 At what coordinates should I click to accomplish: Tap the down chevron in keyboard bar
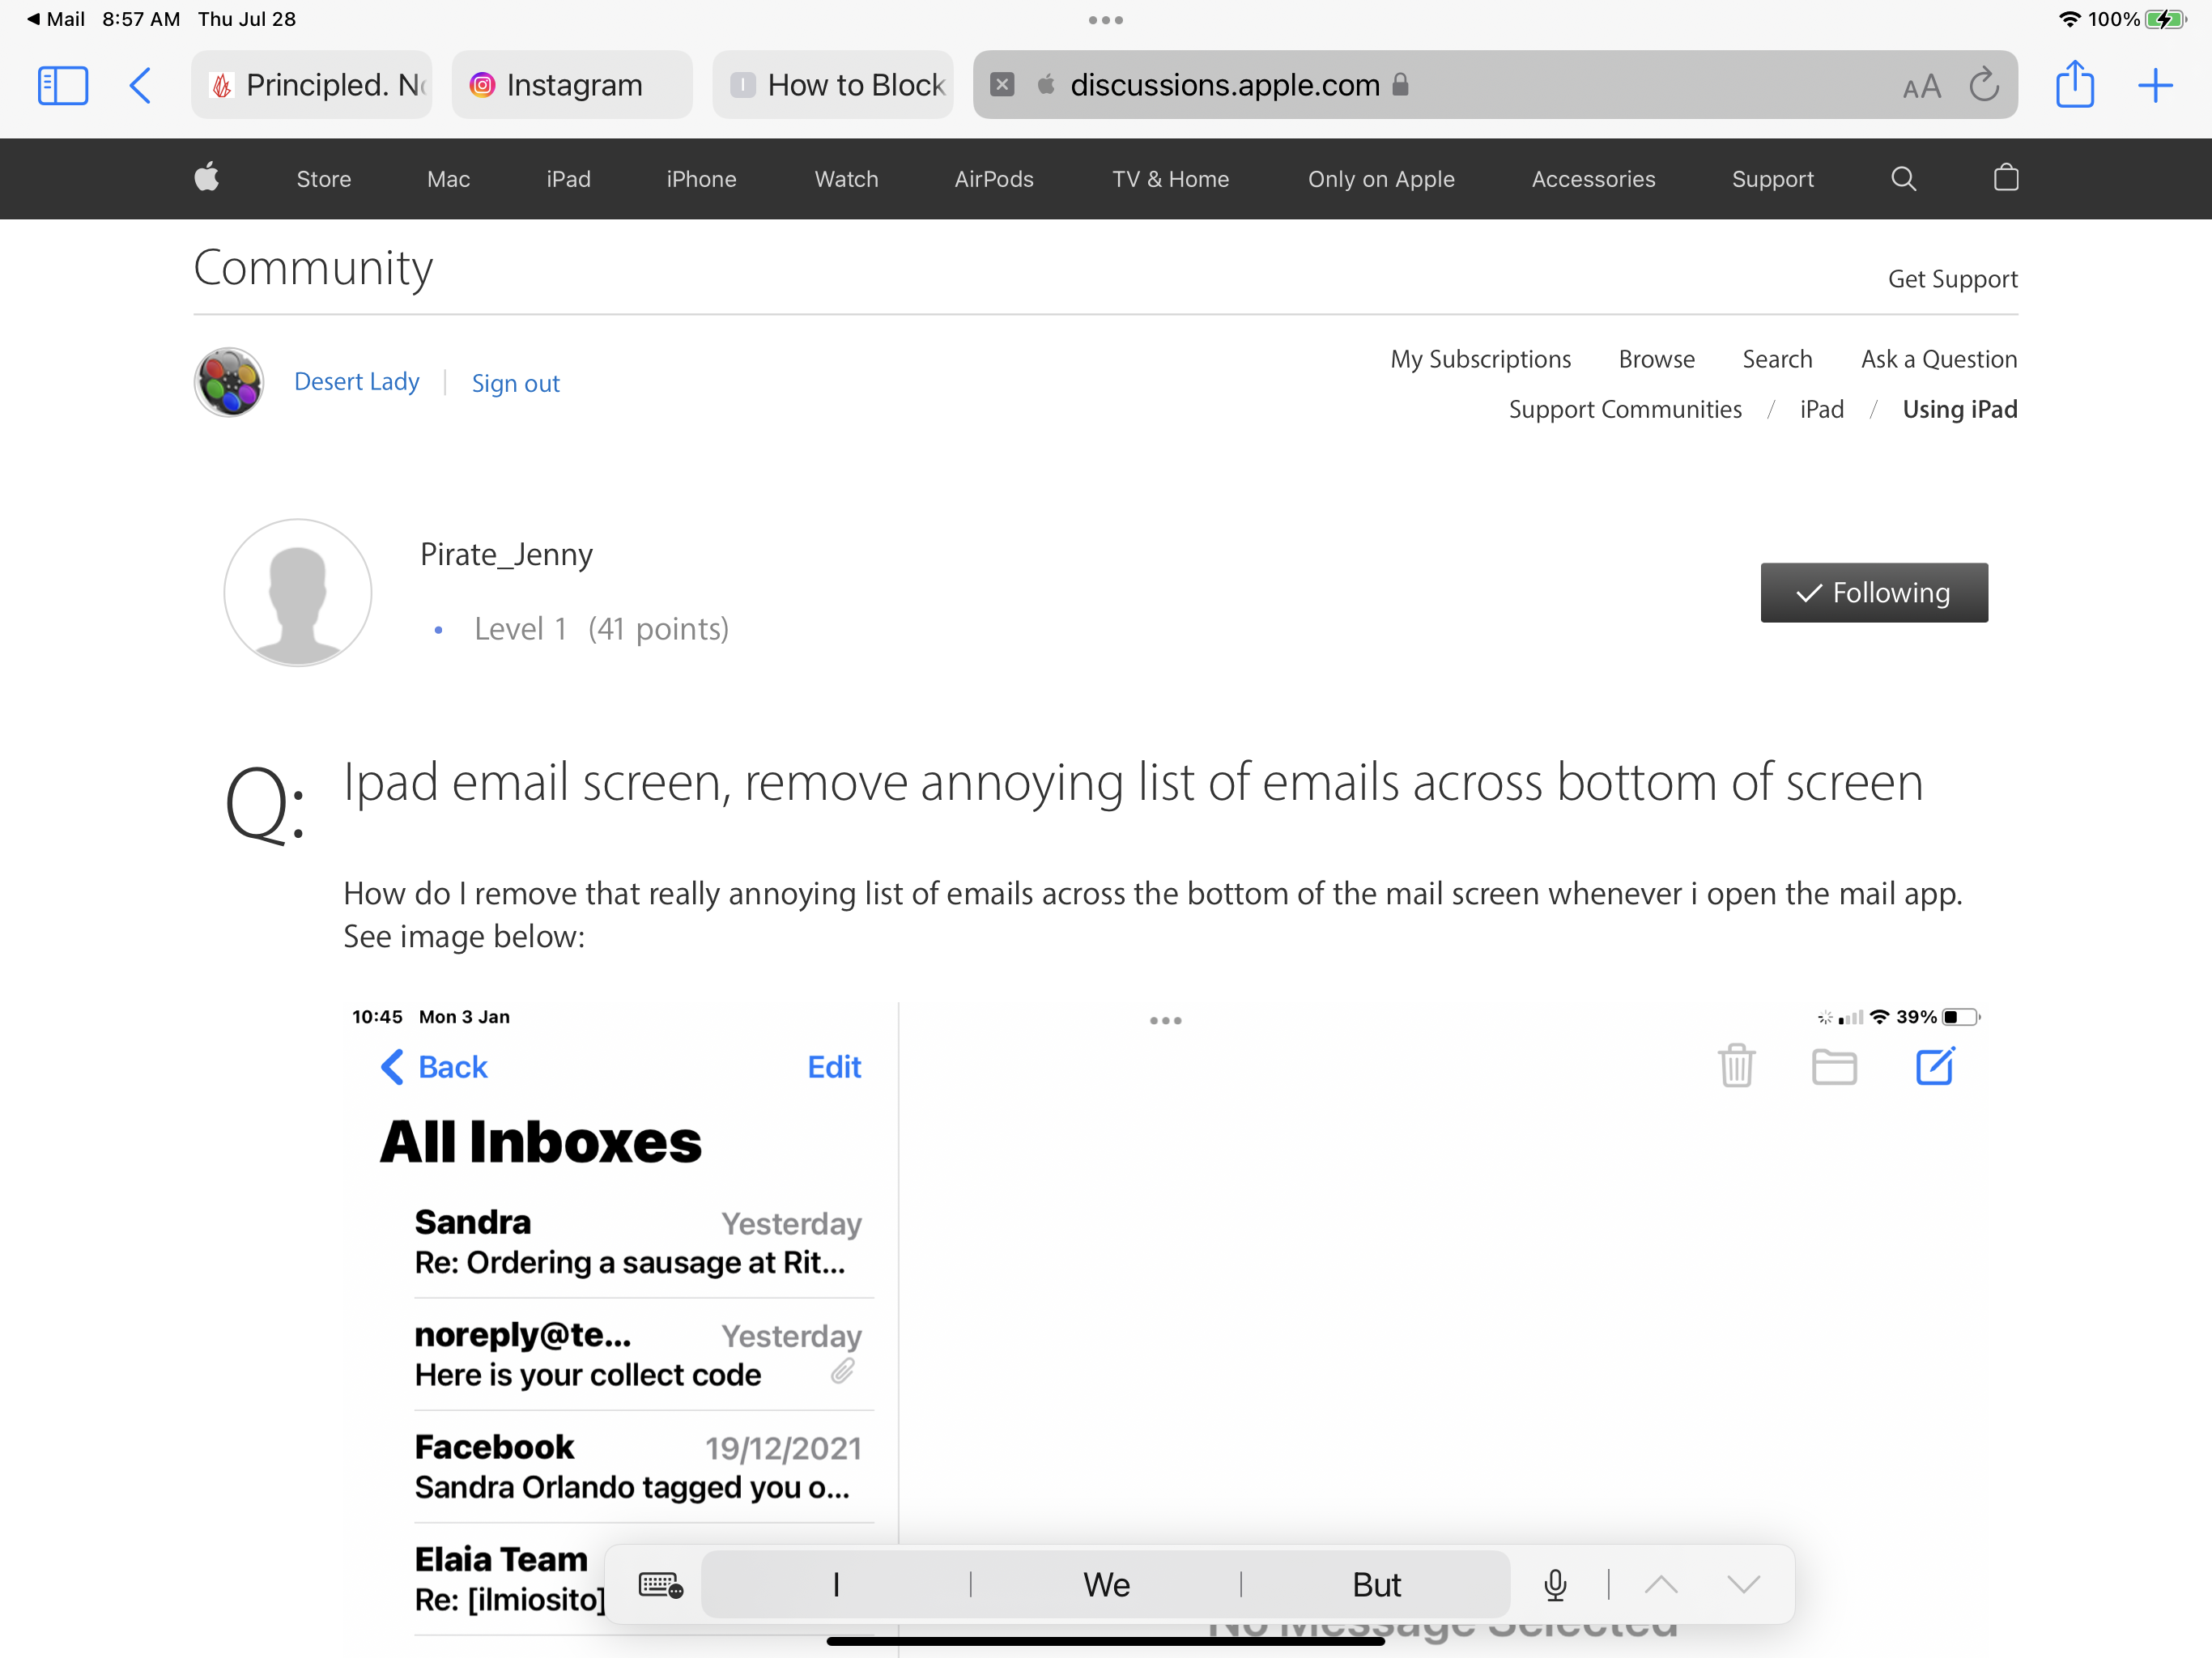point(1742,1584)
